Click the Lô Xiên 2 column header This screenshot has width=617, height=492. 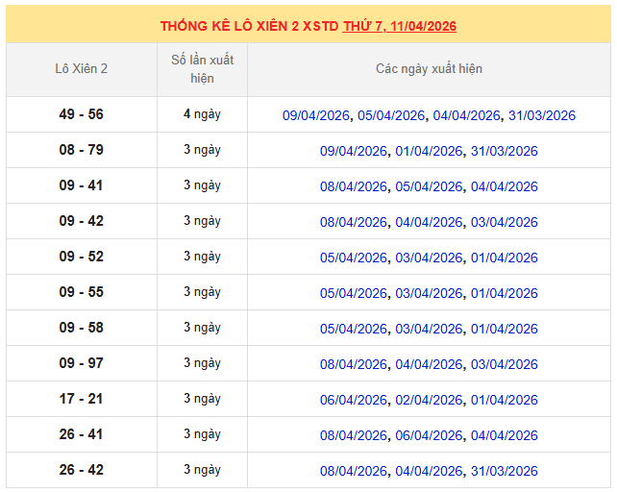pyautogui.click(x=82, y=69)
